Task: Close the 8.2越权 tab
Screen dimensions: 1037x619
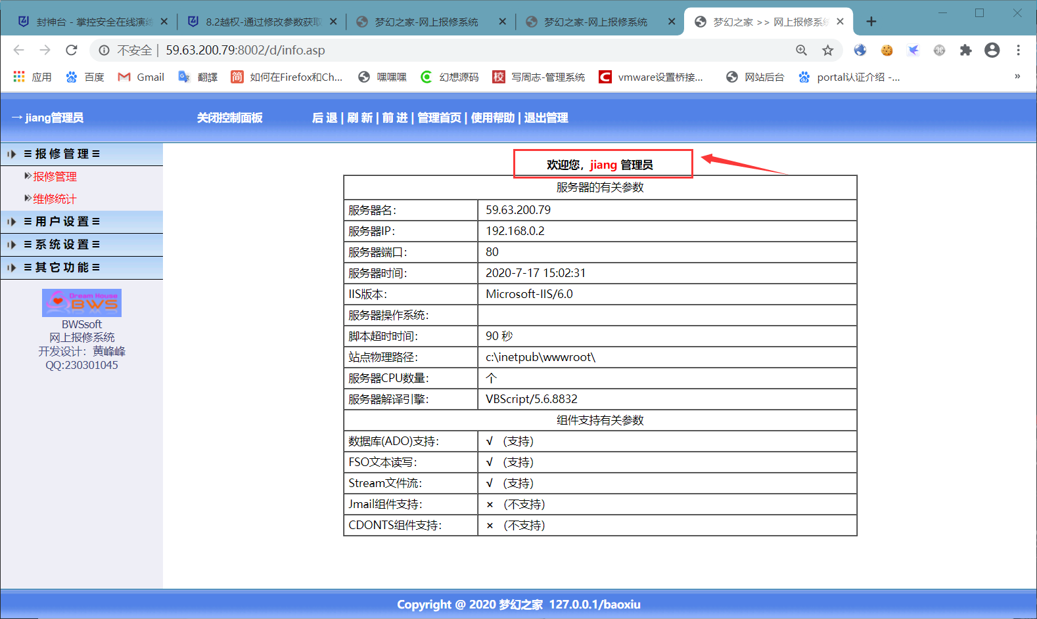Action: point(333,22)
